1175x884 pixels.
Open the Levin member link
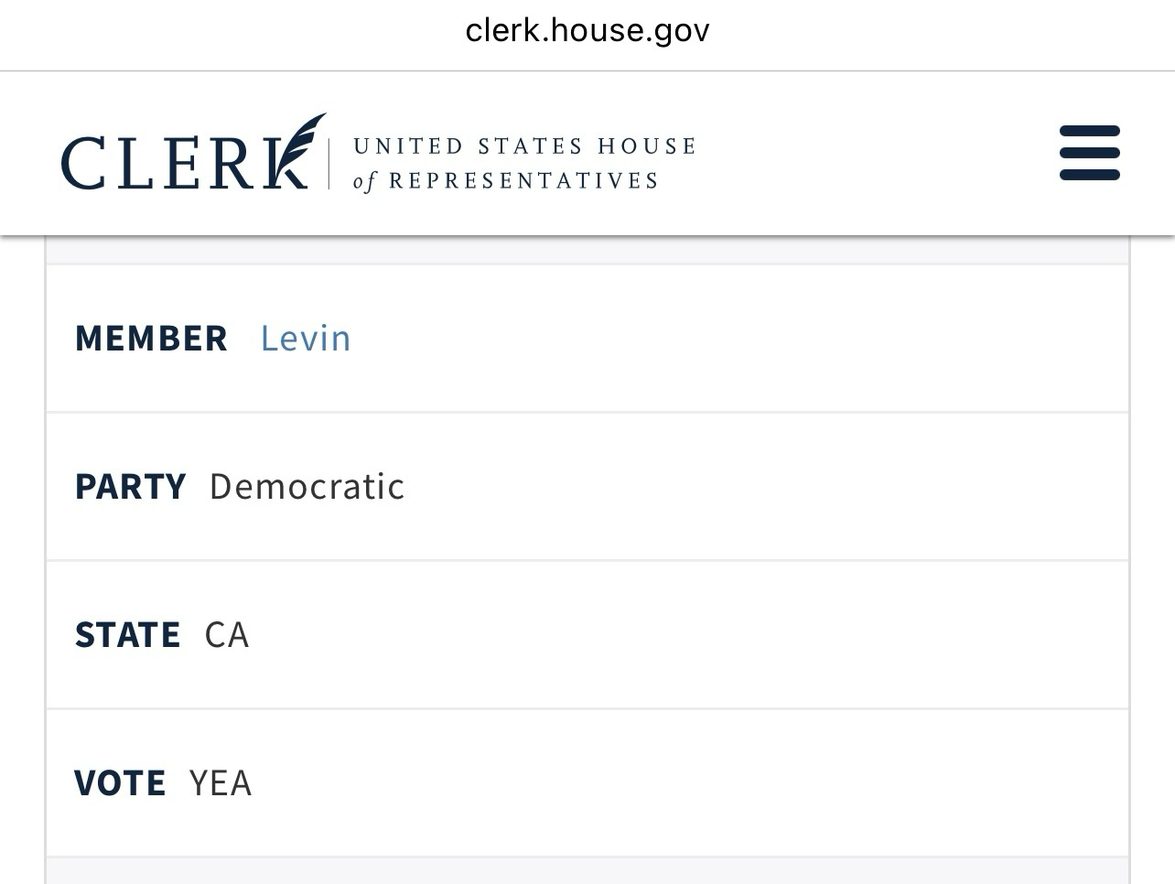(x=306, y=339)
